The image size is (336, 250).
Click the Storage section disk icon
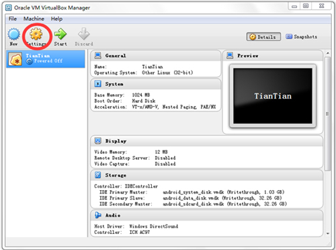[98, 175]
